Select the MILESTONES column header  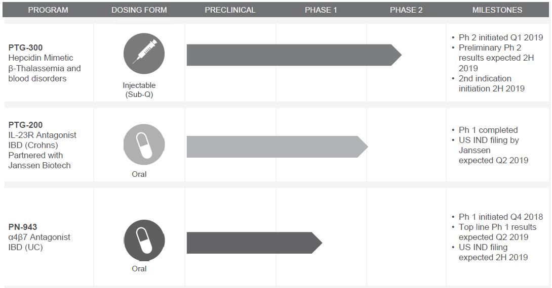click(x=497, y=10)
